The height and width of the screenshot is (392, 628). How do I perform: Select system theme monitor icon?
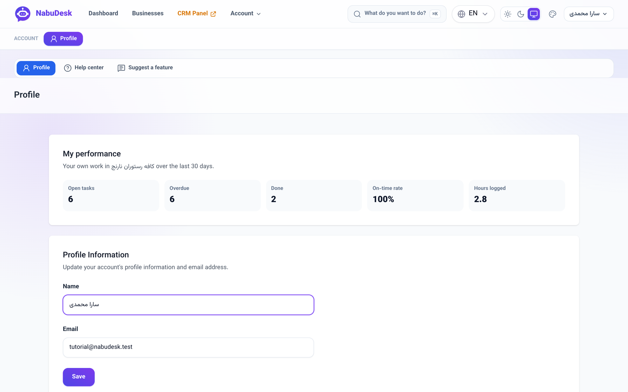[x=533, y=14]
